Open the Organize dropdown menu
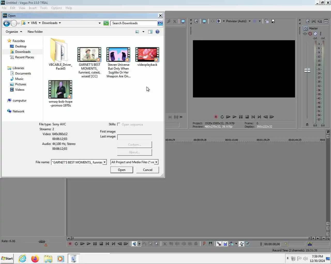This screenshot has height=264, width=331. point(14,32)
